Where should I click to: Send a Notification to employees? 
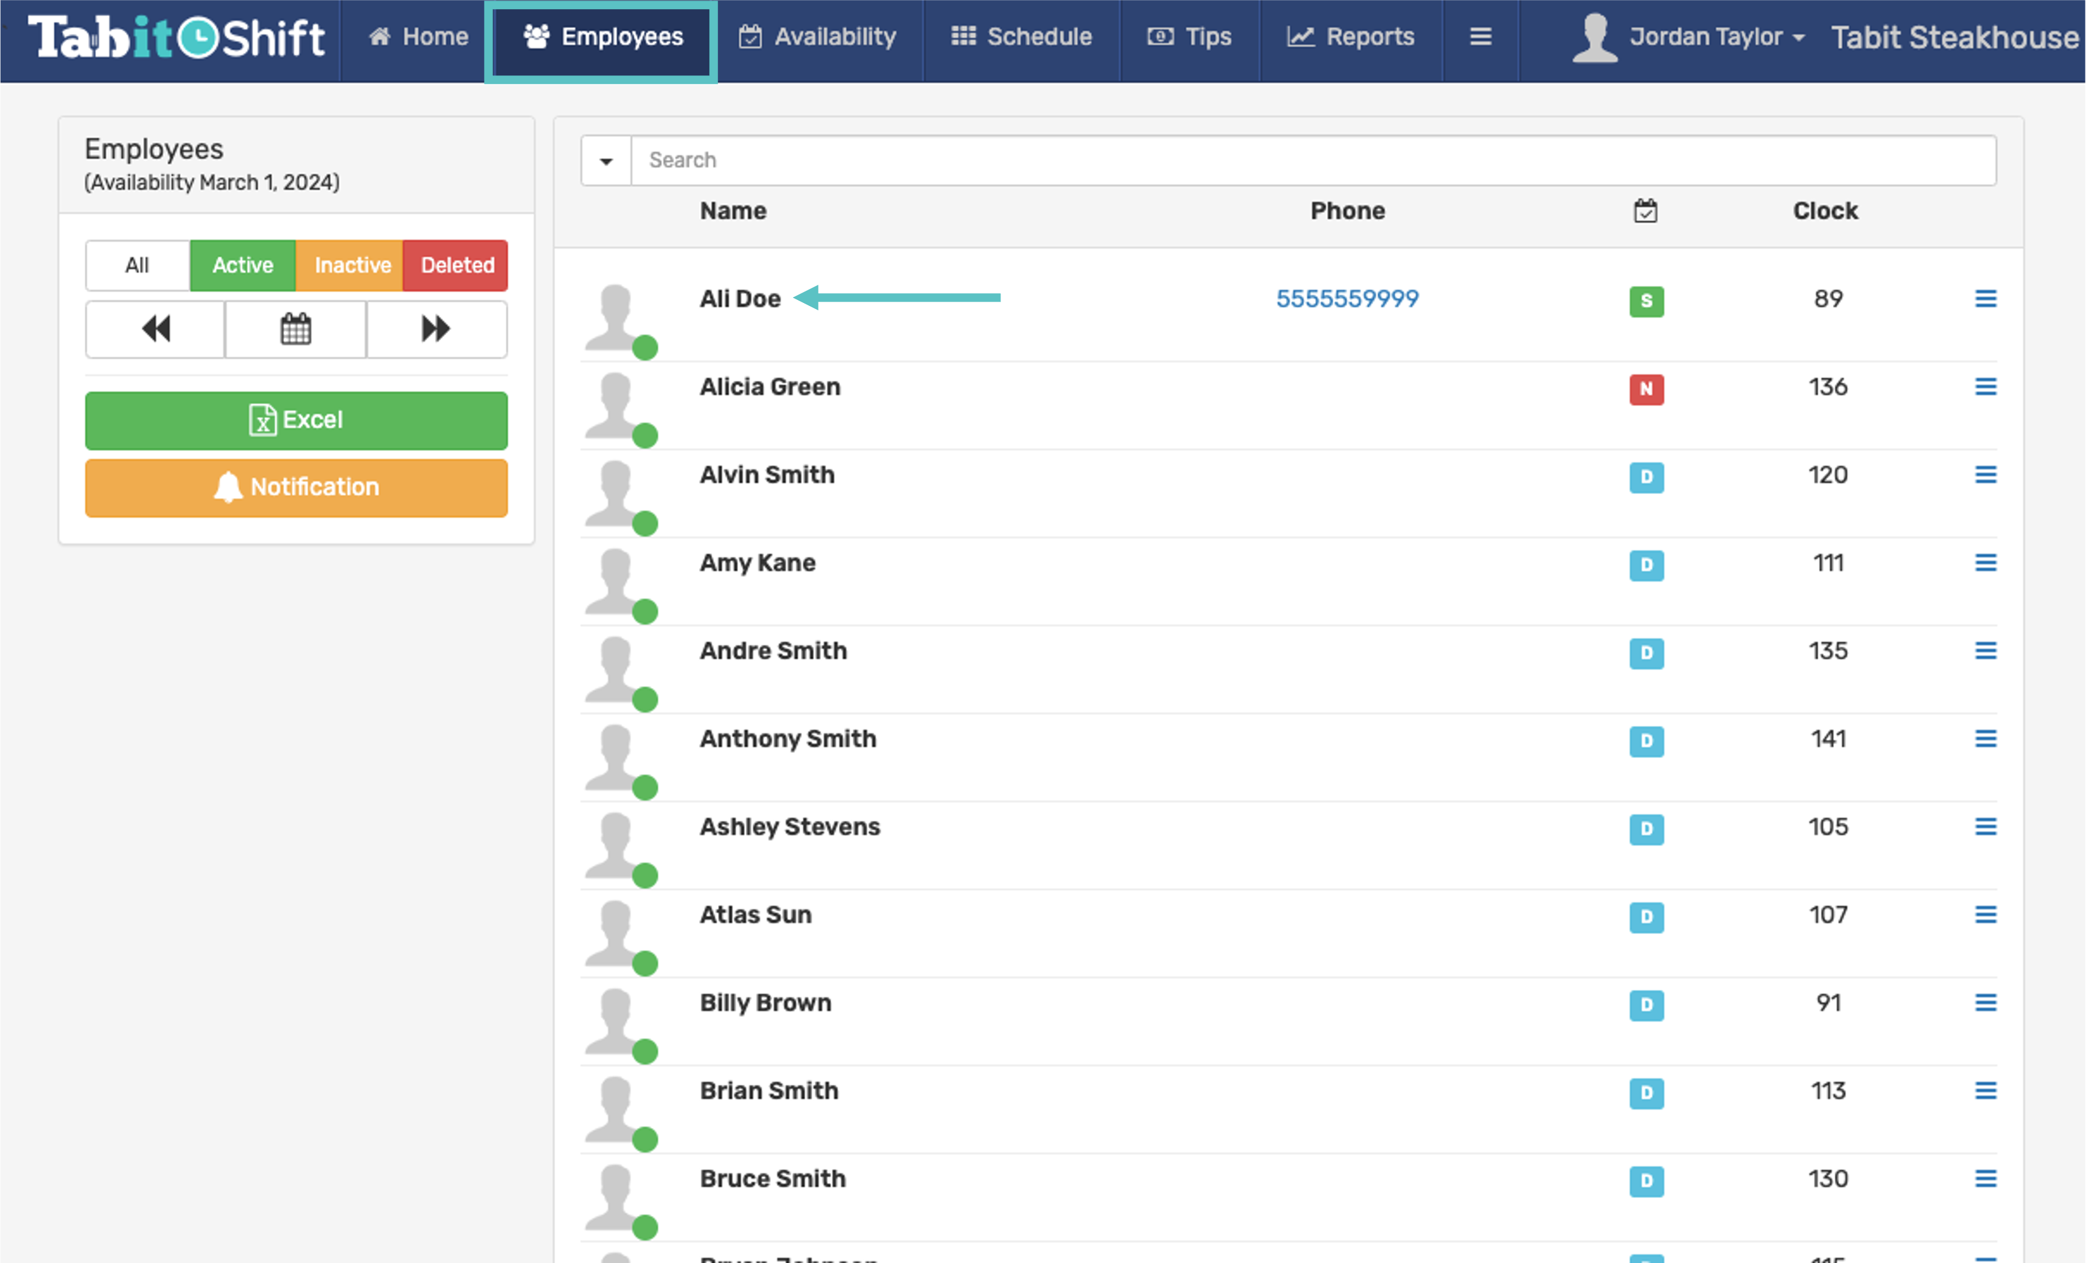point(296,487)
